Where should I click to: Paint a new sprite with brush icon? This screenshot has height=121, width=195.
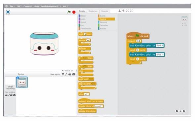click(x=66, y=74)
